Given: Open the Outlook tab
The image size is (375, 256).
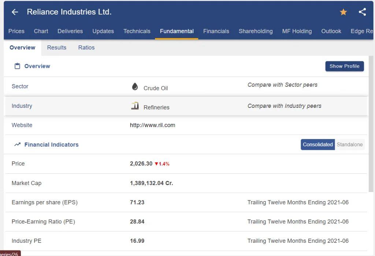Looking at the screenshot, I should pos(331,31).
